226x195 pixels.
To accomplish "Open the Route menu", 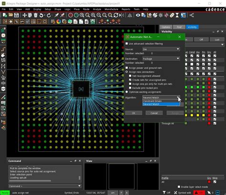I will 86,9.
